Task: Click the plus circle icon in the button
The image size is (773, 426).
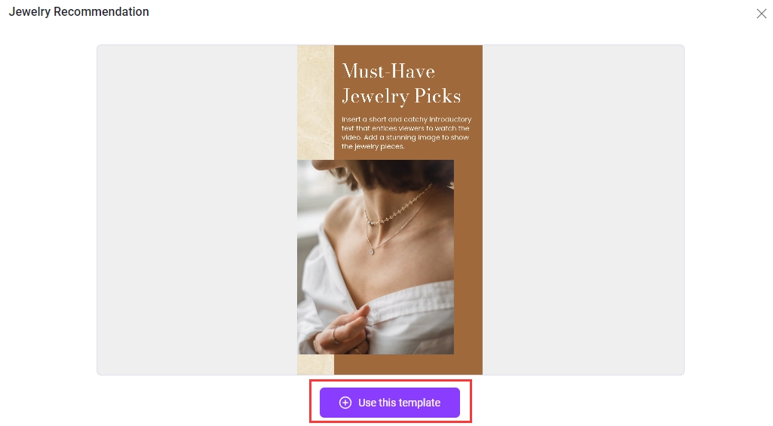Action: coord(345,403)
